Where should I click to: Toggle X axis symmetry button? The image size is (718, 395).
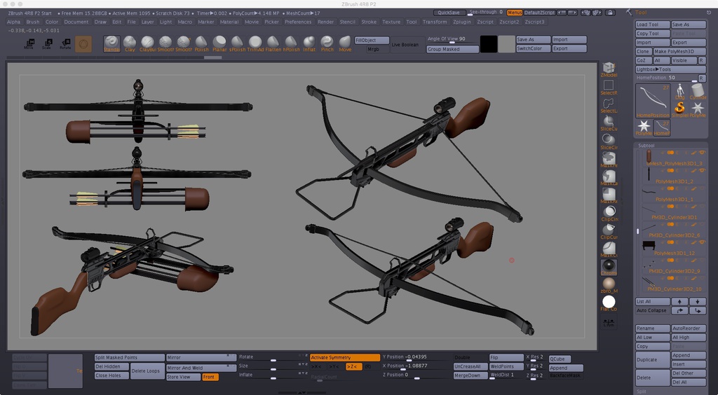(316, 367)
